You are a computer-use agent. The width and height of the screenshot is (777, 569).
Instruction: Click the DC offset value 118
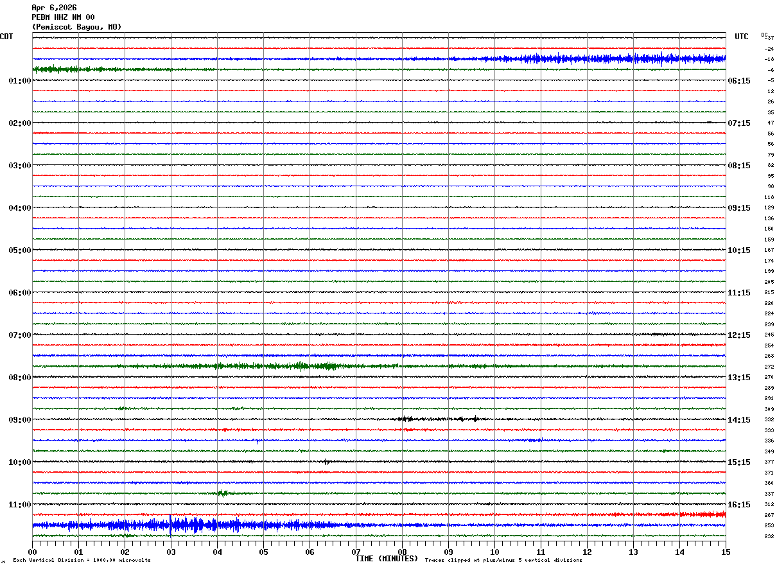point(769,197)
